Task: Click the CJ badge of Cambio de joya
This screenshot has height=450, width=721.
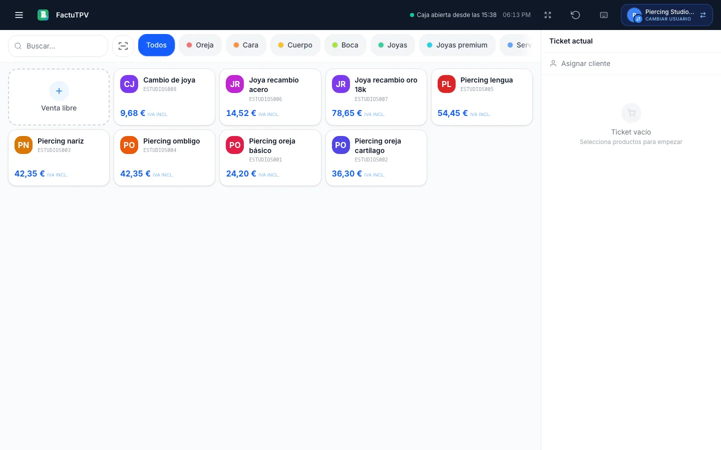Action: 129,84
